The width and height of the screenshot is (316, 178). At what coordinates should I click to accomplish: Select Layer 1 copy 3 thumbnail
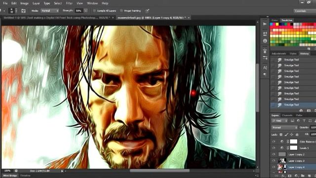(282, 161)
